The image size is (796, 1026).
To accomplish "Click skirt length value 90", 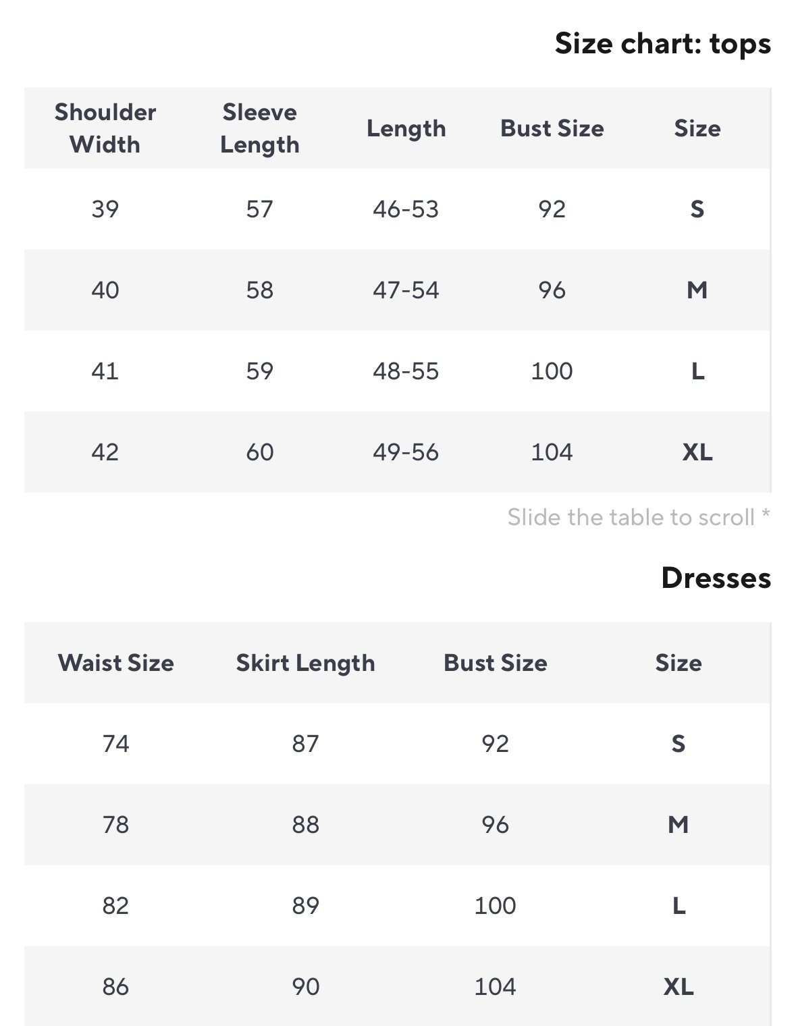I will 305,987.
